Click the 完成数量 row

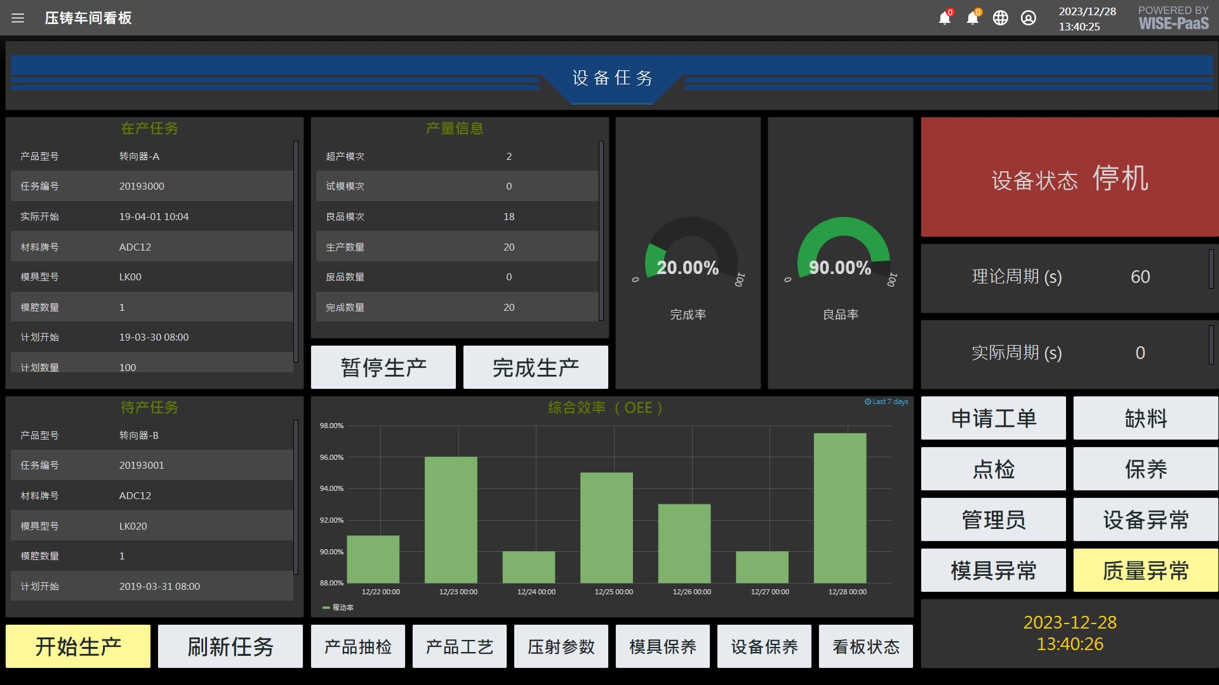coord(457,307)
